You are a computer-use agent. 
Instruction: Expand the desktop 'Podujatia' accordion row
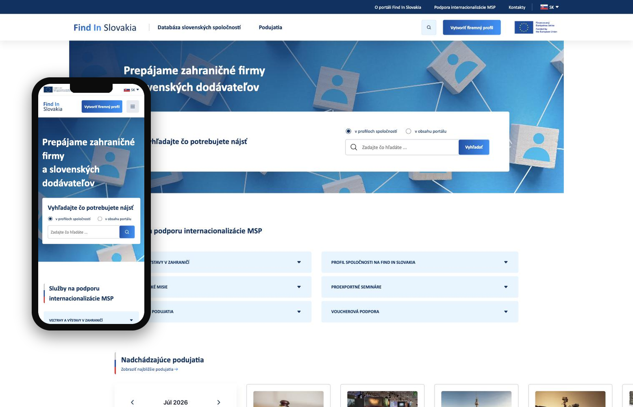pyautogui.click(x=231, y=312)
